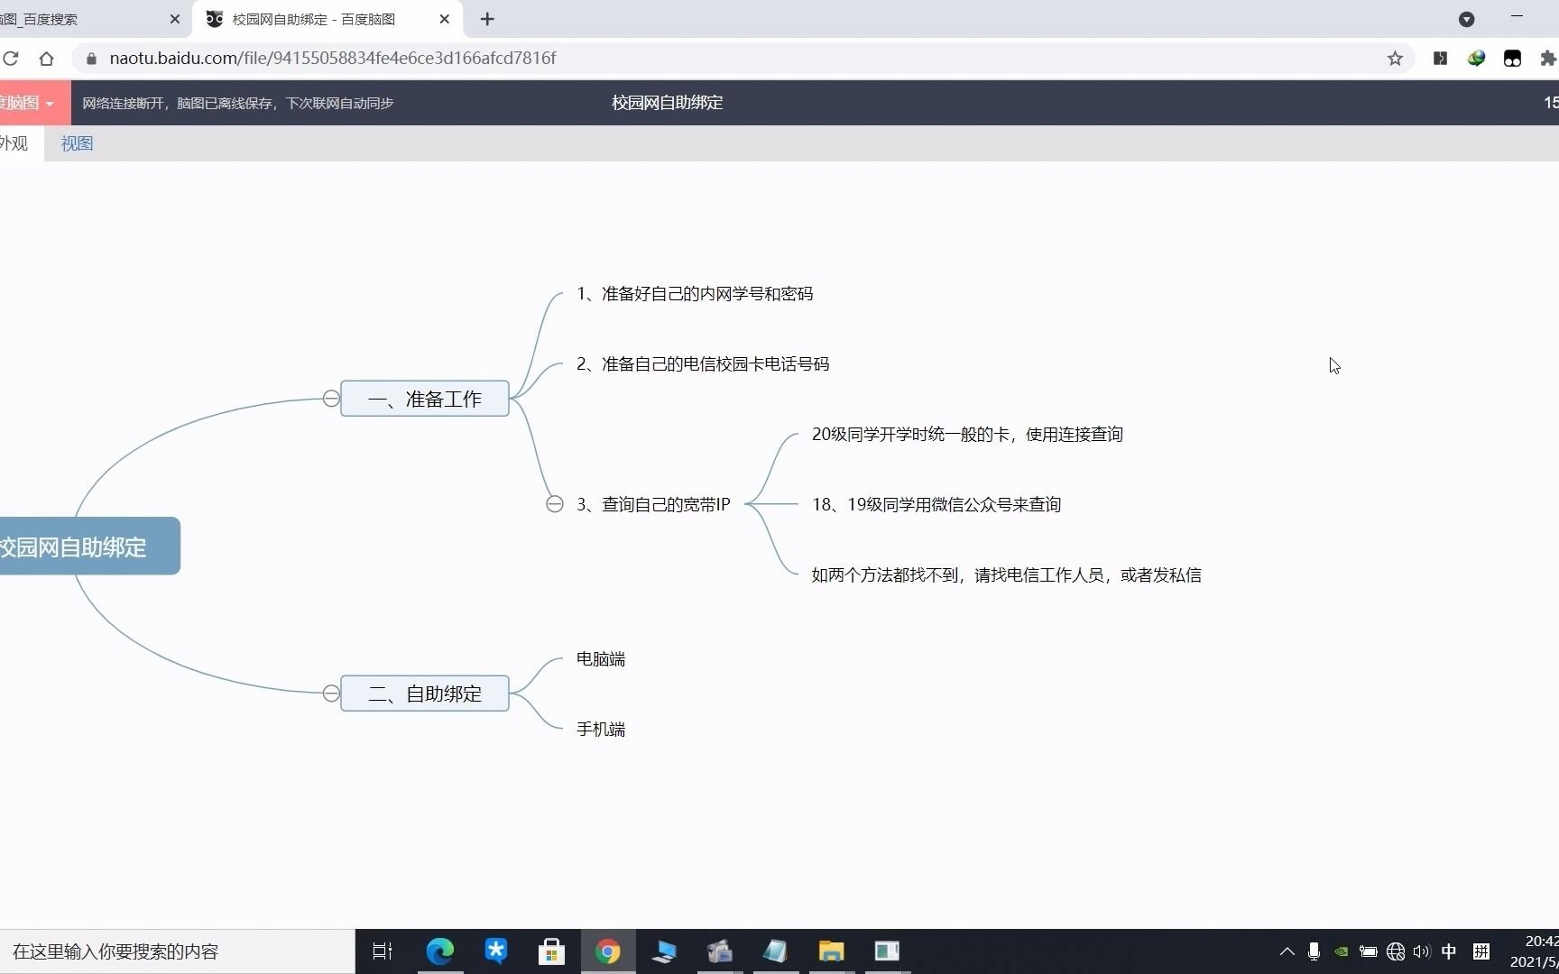The height and width of the screenshot is (974, 1559).
Task: Open Task View in the taskbar
Action: (383, 951)
